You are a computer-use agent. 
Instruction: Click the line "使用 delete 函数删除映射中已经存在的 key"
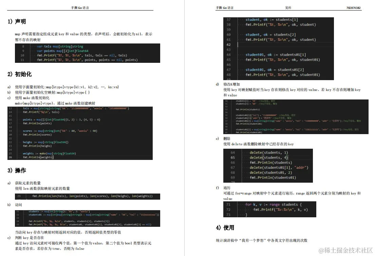pos(259,144)
